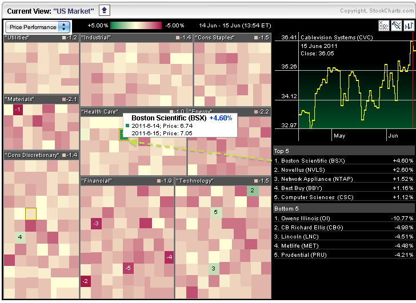416x303 pixels.
Task: Open the "Industrial" sector header
Action: point(137,38)
